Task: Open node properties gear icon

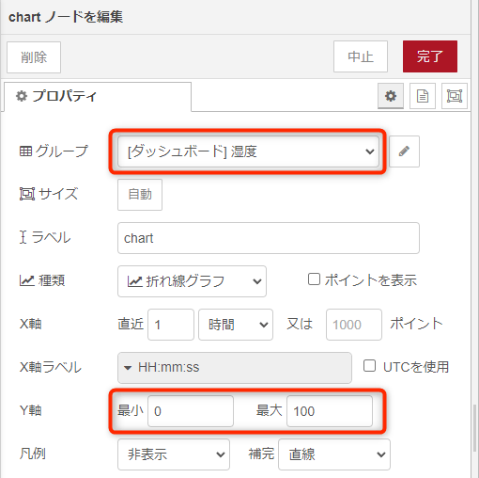Action: (x=391, y=96)
